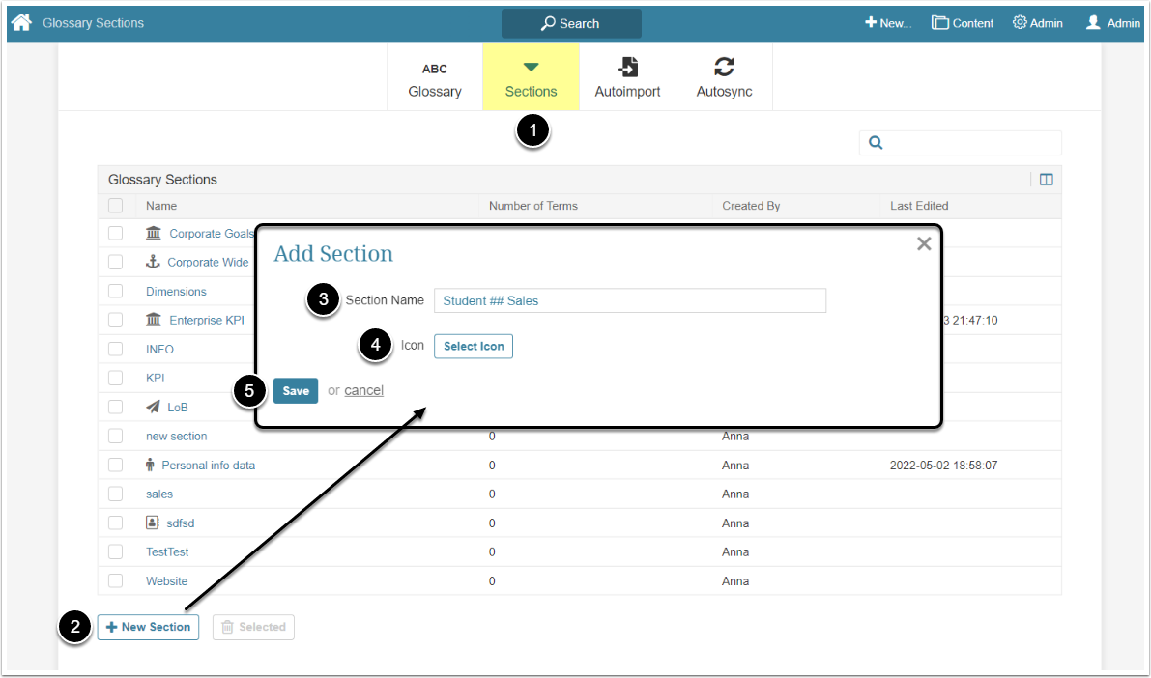Click the column chooser icon in table header

tap(1046, 180)
